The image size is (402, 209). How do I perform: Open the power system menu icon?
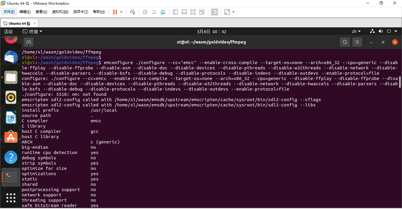tap(389, 31)
